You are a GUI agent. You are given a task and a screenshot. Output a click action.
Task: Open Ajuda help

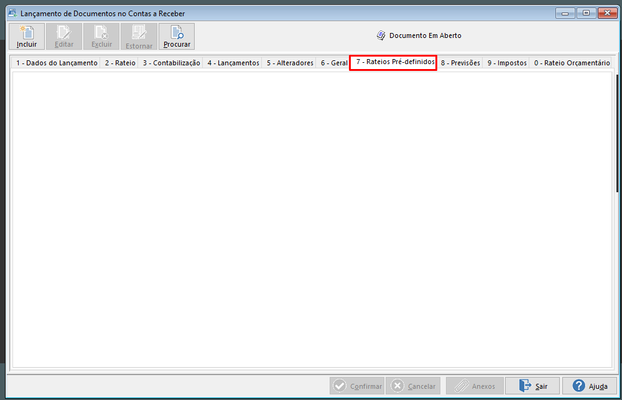pyautogui.click(x=590, y=386)
